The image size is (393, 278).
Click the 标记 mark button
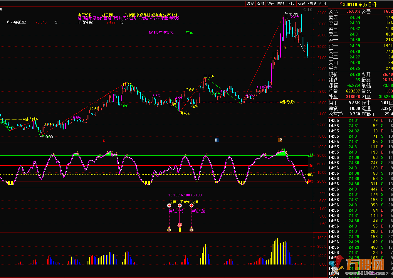(x=301, y=4)
